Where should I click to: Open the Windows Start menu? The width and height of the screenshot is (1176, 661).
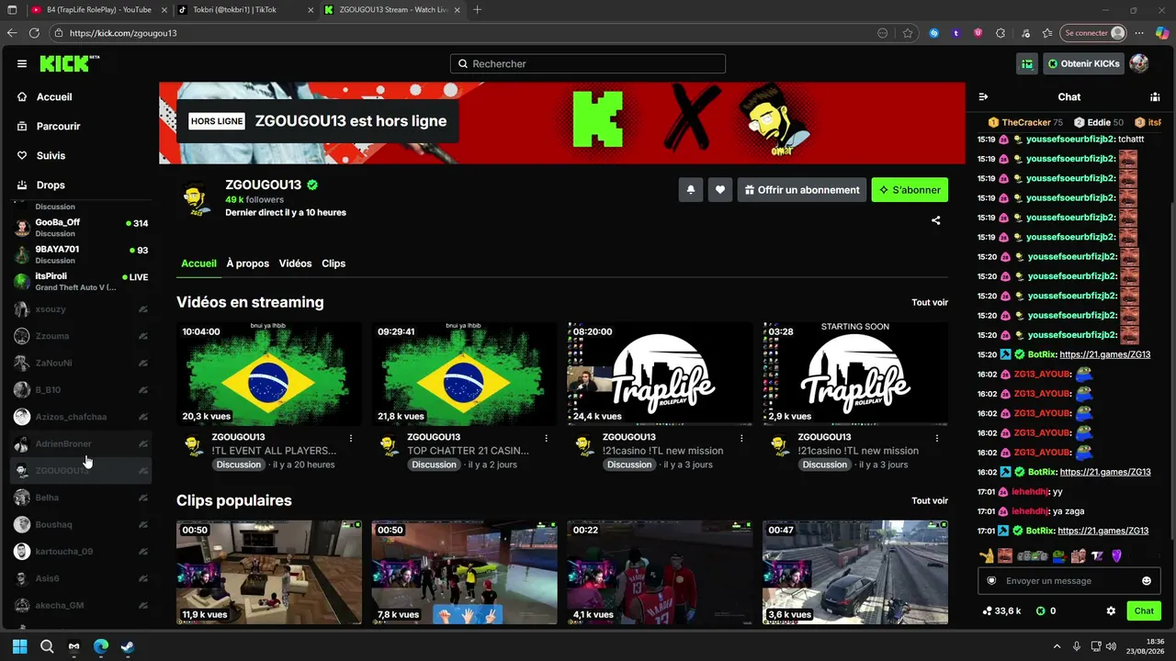[19, 646]
